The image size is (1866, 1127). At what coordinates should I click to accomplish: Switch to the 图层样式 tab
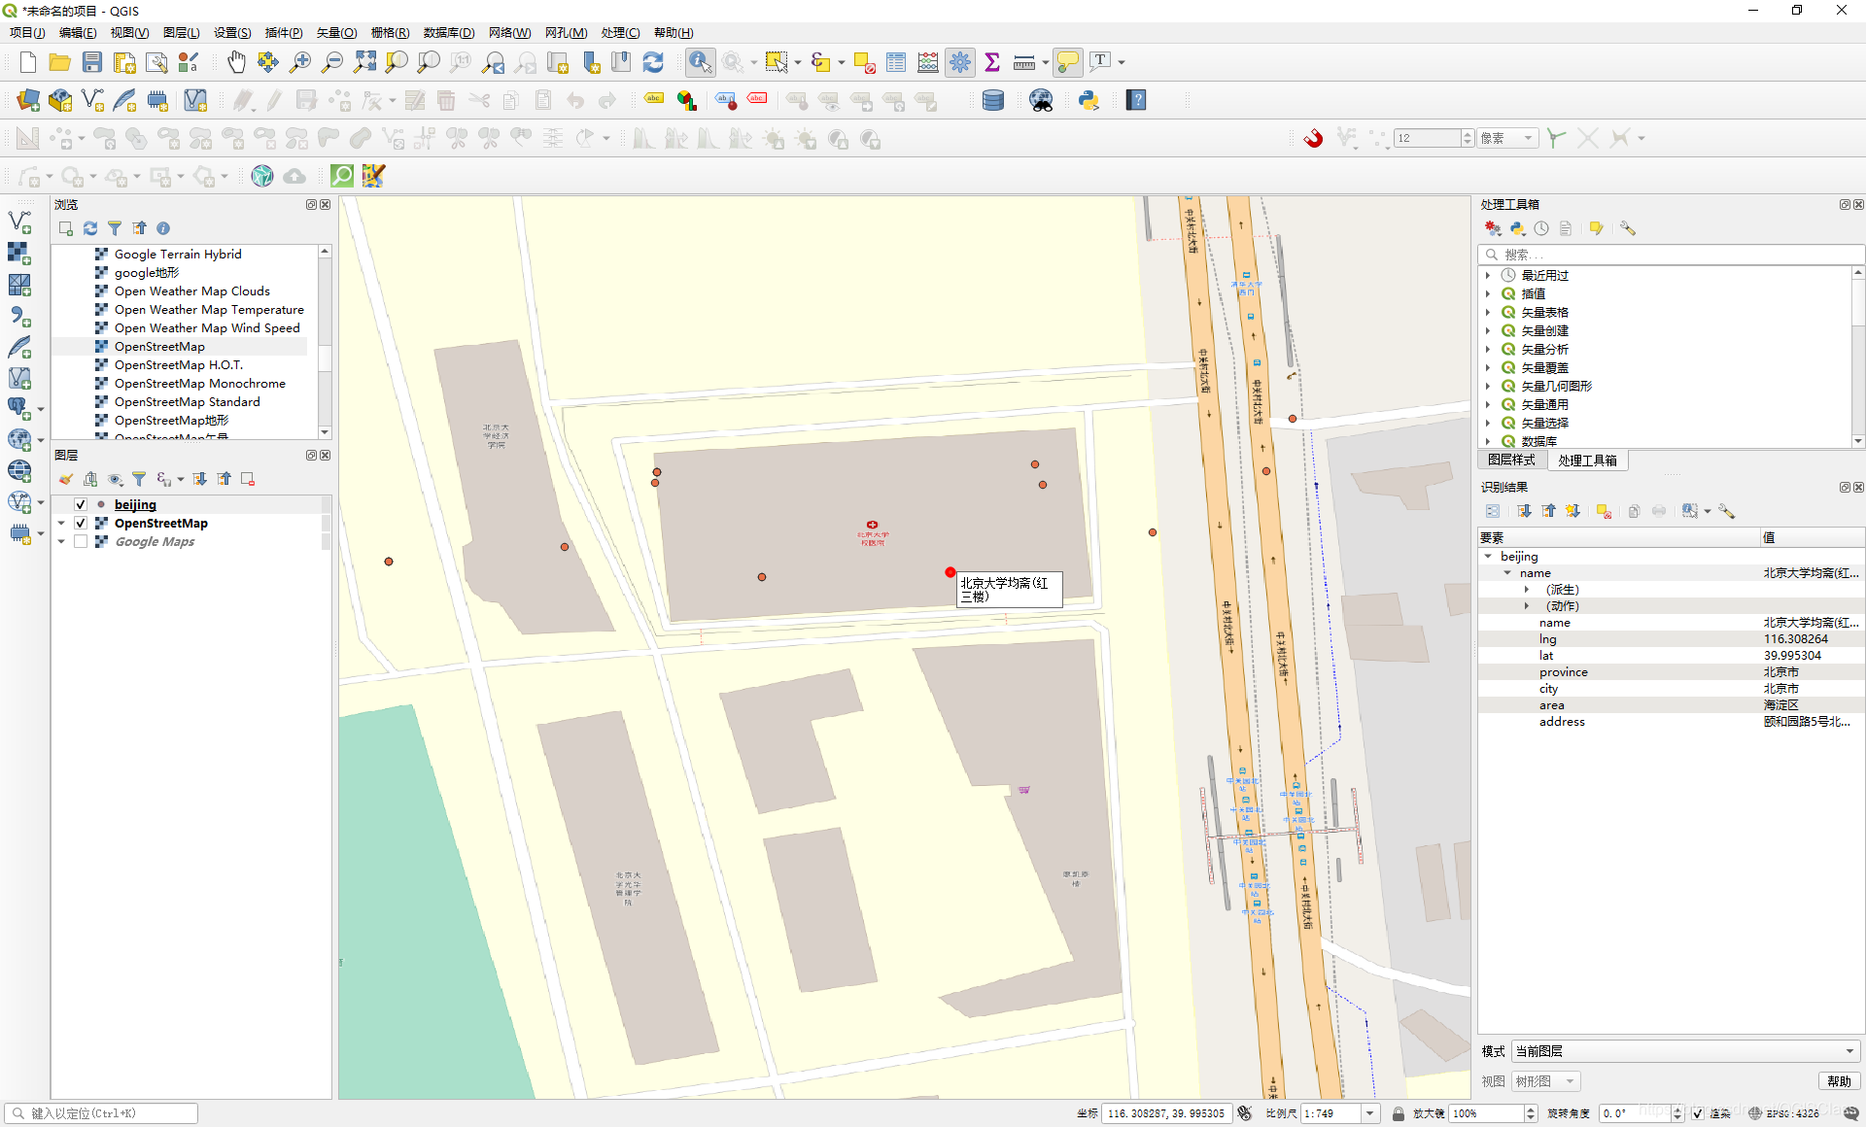[x=1511, y=461]
